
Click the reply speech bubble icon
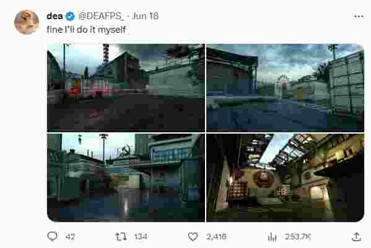click(x=52, y=236)
